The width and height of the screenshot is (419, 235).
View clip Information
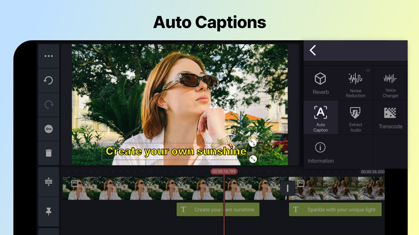pos(321,152)
